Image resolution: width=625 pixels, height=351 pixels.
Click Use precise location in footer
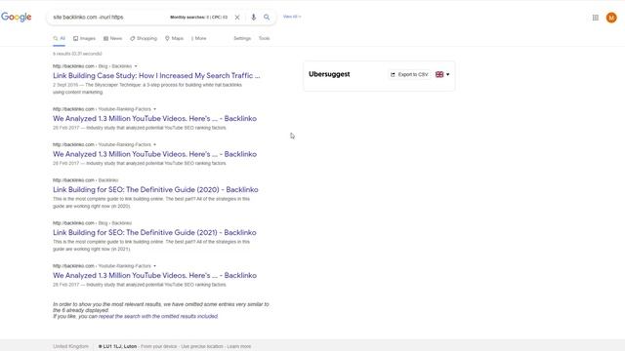[202, 347]
